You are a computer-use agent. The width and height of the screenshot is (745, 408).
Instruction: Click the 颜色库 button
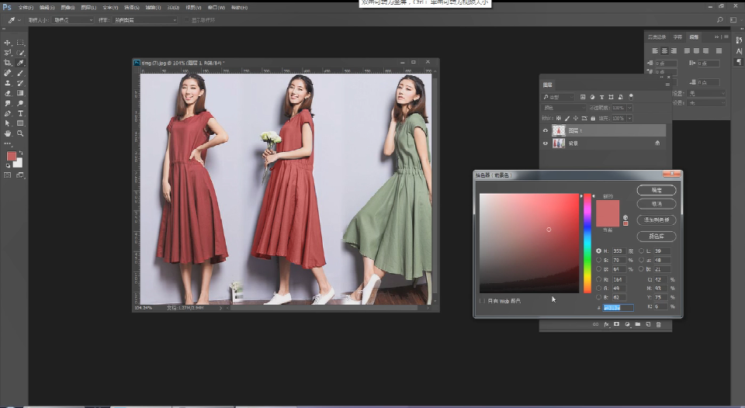[x=656, y=236]
